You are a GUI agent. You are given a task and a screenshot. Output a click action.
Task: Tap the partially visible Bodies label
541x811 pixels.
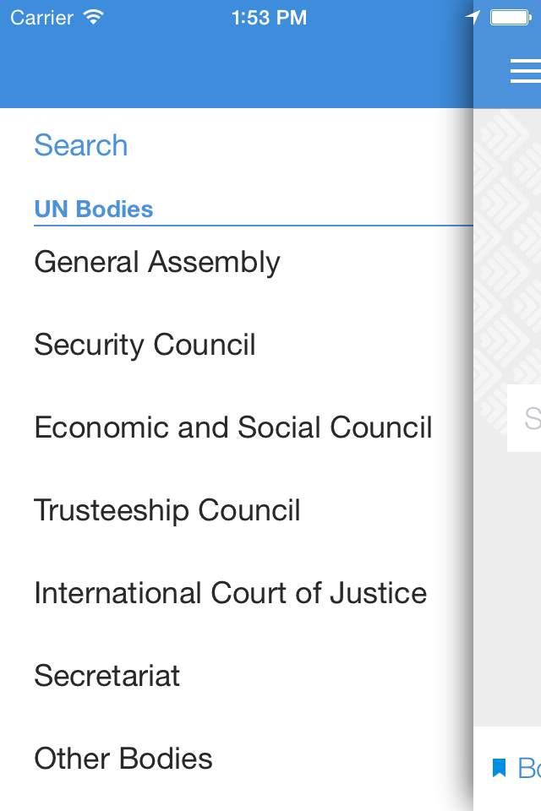528,768
